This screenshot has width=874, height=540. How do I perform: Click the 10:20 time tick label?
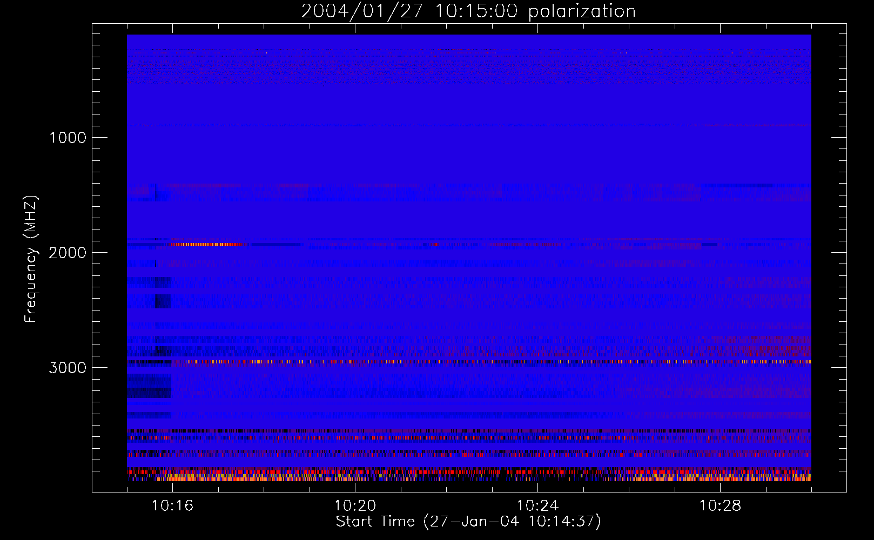point(355,506)
